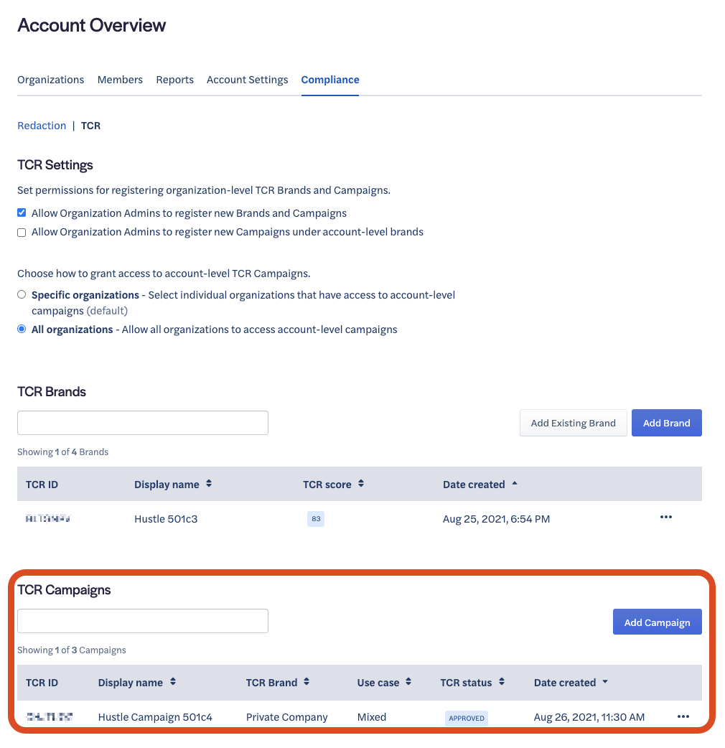Select the Specific organizations radio option
Screen dimensions: 725x748
pos(22,294)
